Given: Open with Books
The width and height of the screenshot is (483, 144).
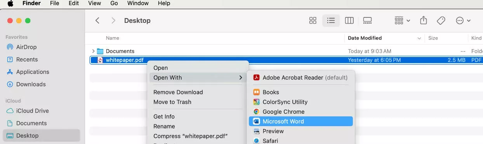Looking at the screenshot, I should (x=301, y=92).
